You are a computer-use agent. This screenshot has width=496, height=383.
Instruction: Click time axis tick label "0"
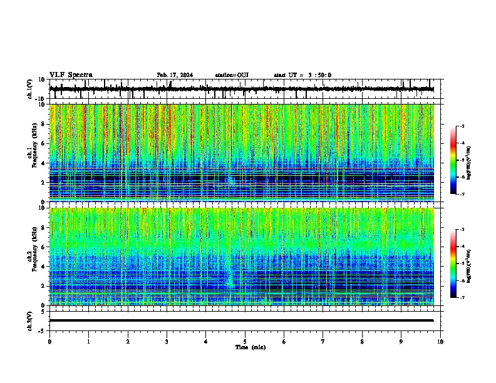[x=49, y=342]
